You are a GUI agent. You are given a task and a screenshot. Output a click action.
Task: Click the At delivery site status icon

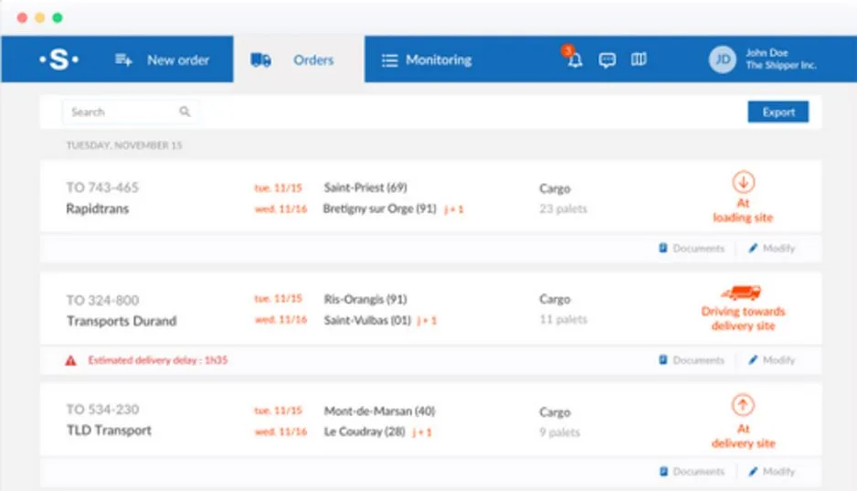743,406
